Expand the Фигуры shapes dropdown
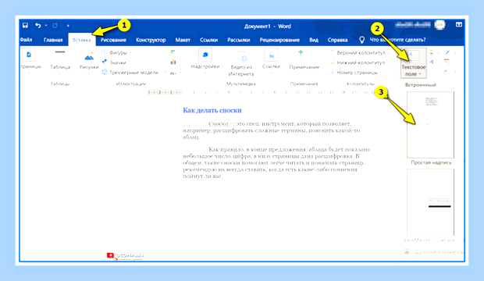484x281 pixels. 130,53
